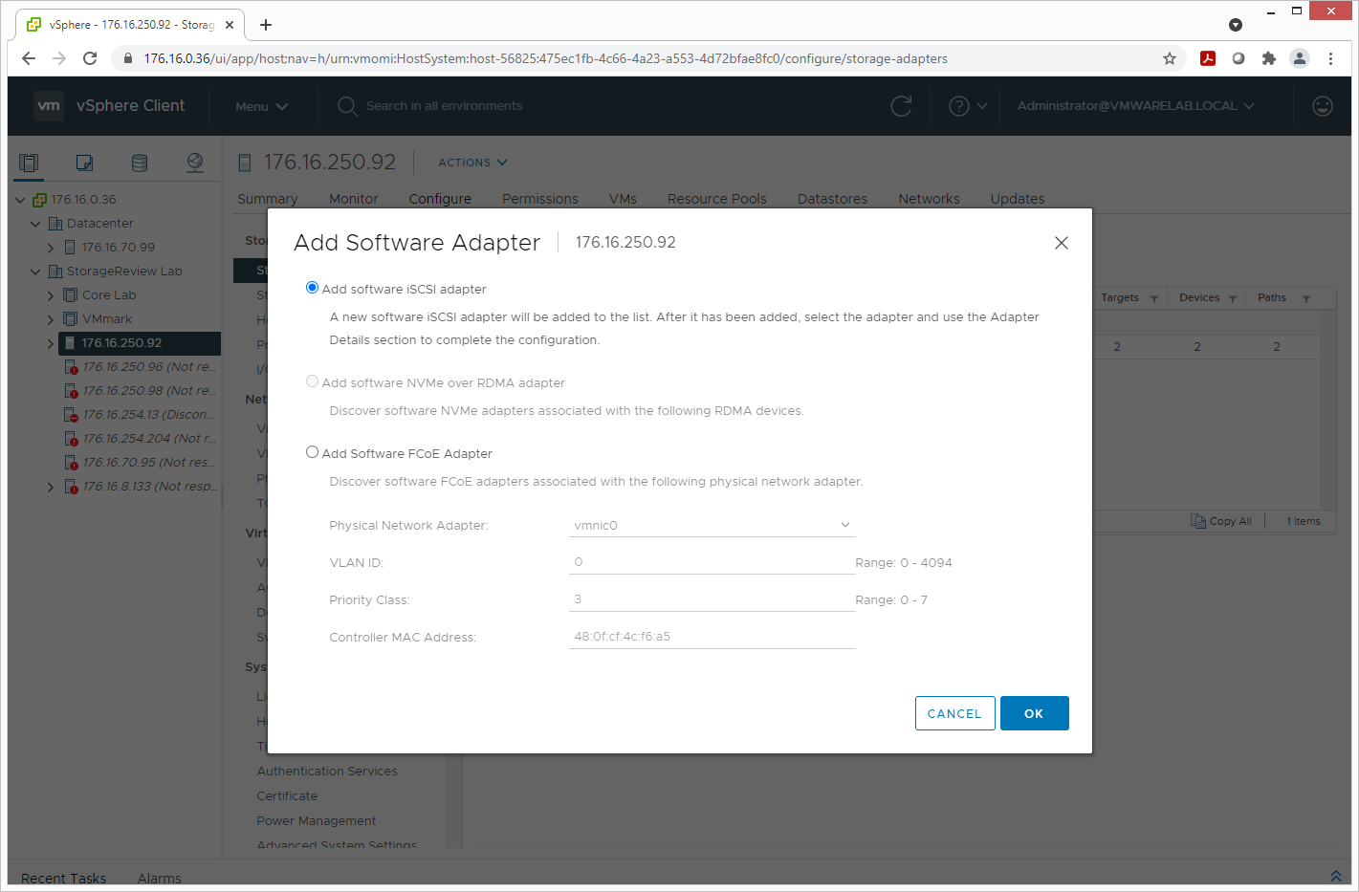Open Authentication Services settings
Viewport: 1359px width, 892px height.
(x=327, y=772)
